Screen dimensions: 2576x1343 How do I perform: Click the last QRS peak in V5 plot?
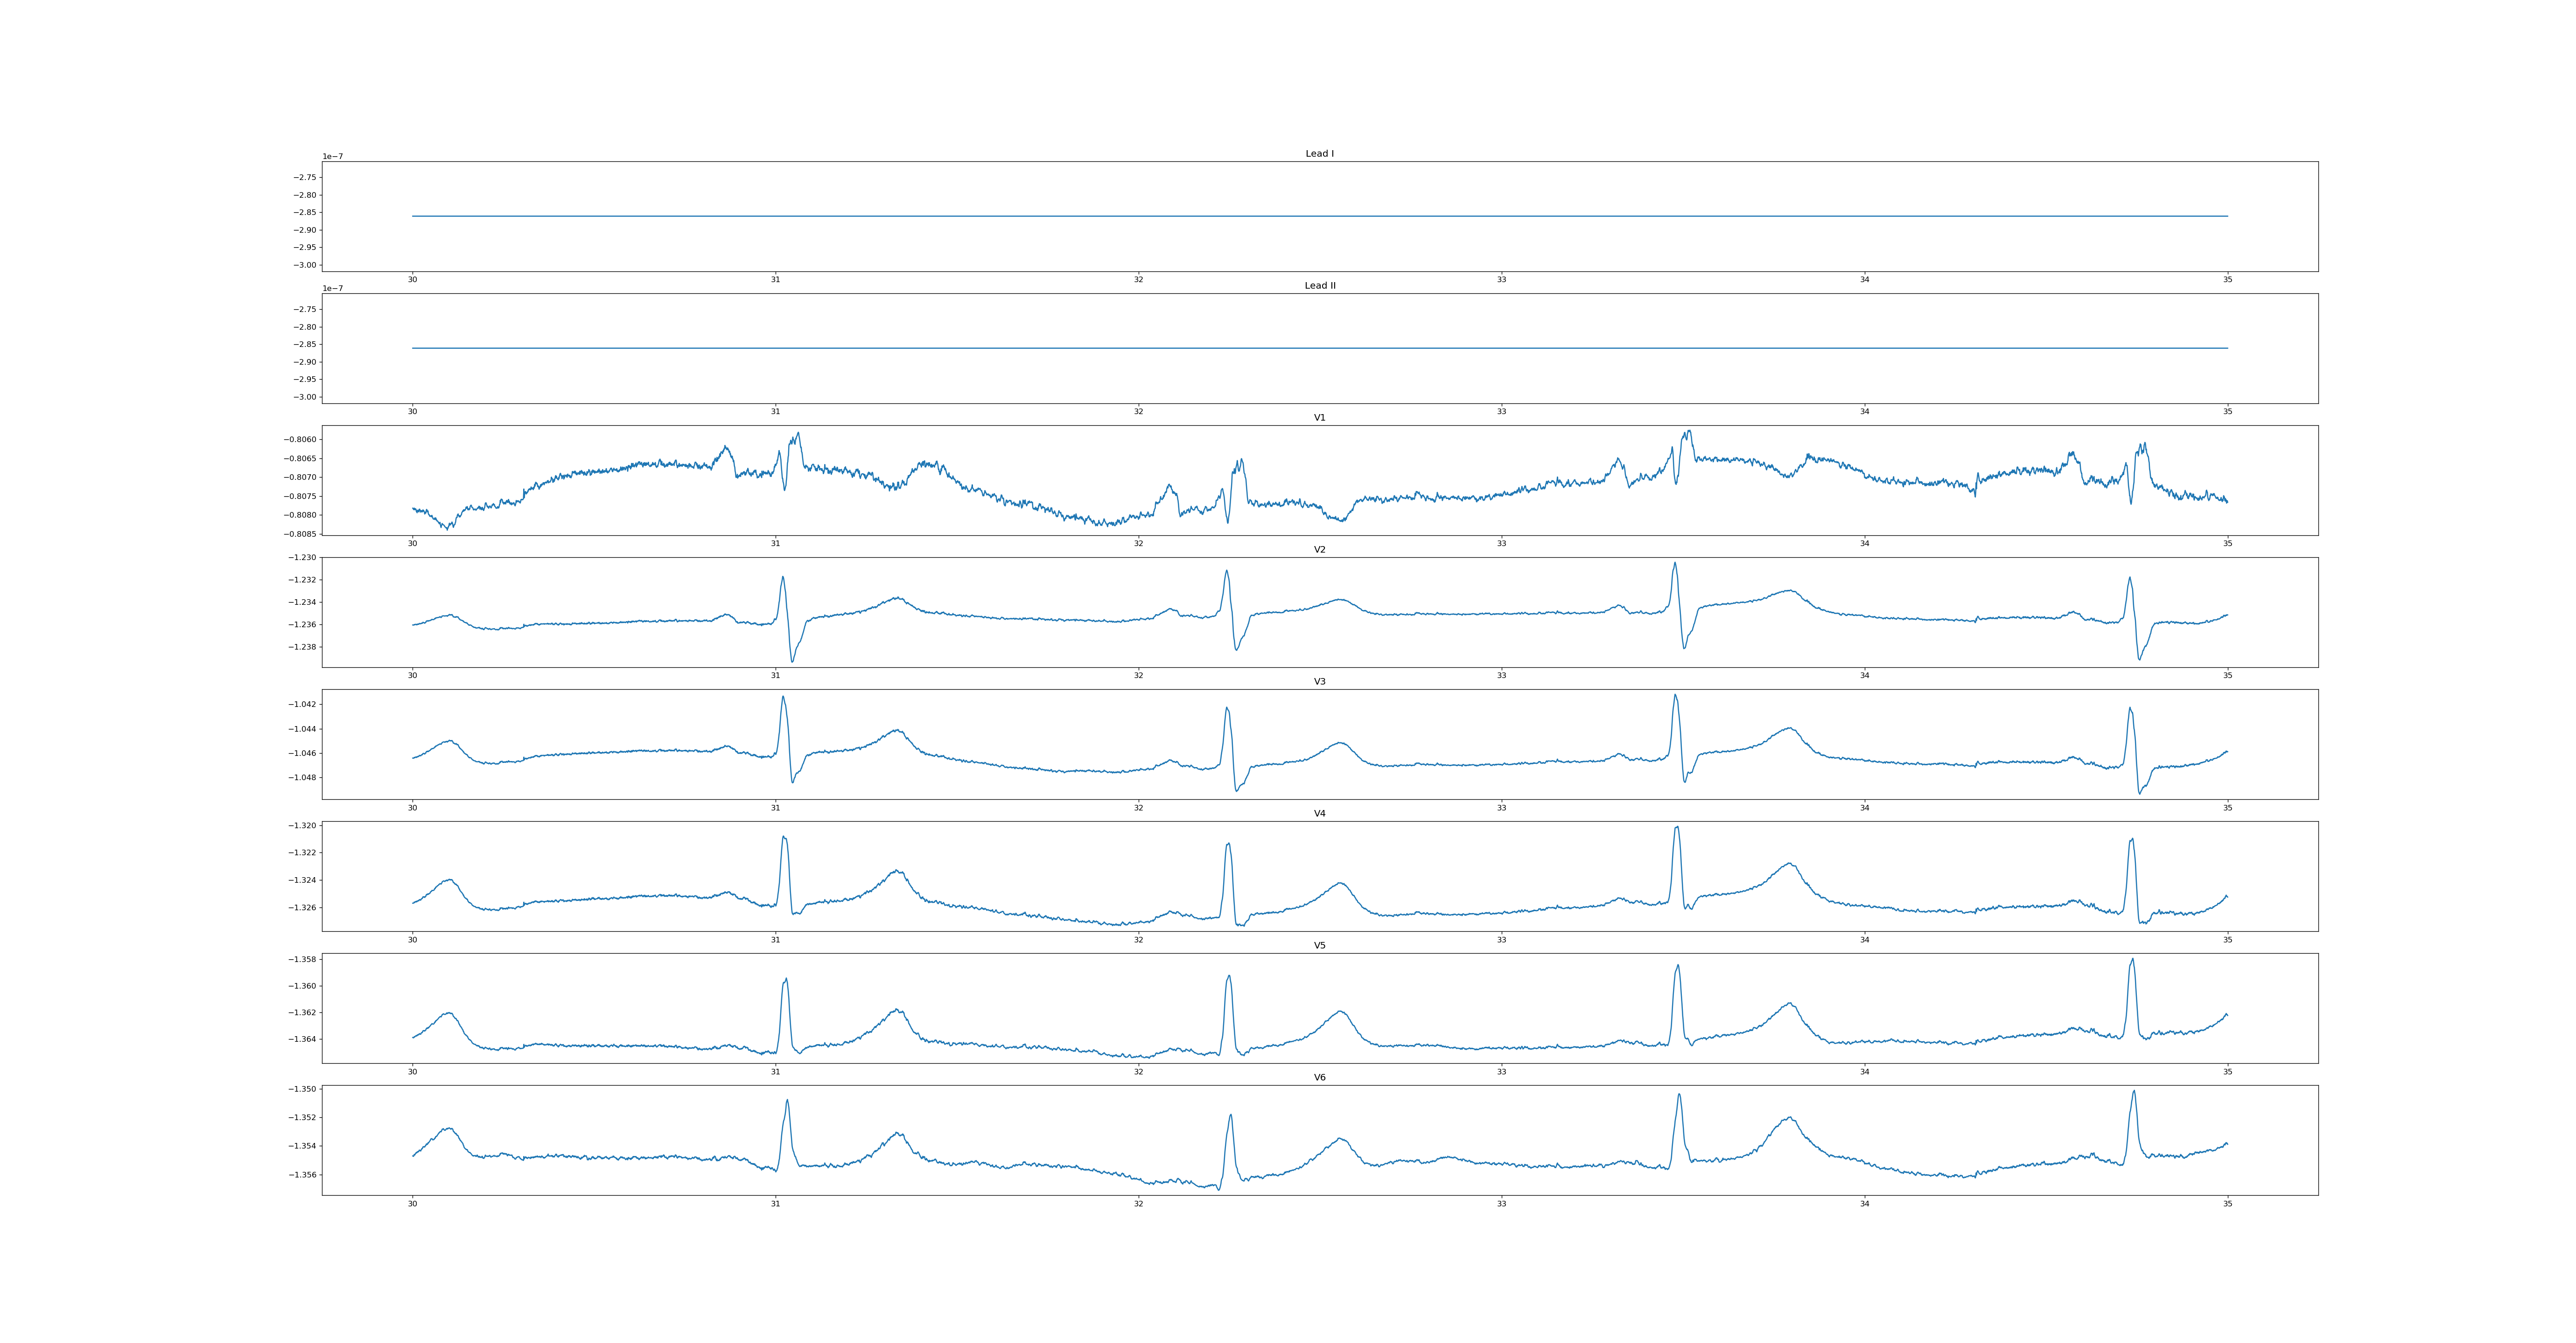coord(2132,960)
